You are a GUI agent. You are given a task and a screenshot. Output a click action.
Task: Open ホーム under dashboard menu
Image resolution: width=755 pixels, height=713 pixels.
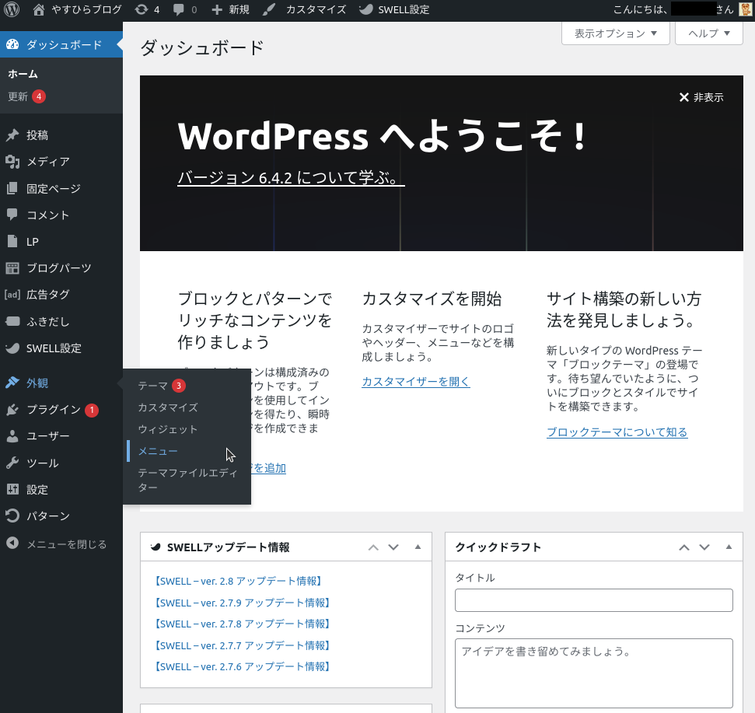(x=23, y=74)
